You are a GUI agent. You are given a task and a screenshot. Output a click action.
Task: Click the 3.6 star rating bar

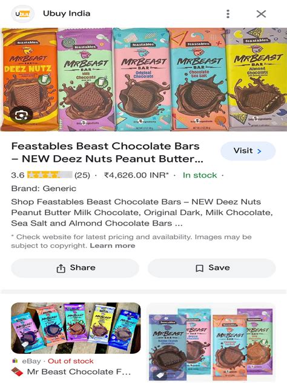point(50,175)
